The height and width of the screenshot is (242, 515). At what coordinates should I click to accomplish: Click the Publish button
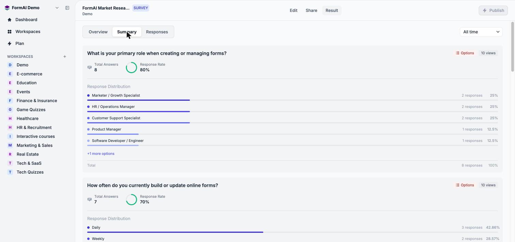click(493, 11)
